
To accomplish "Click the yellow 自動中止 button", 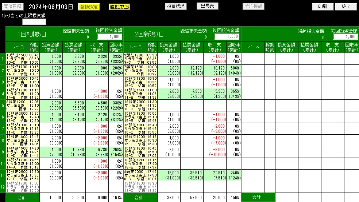I will coord(120,7).
